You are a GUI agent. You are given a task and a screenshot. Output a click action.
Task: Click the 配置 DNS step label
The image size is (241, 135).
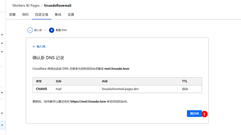(x=61, y=30)
